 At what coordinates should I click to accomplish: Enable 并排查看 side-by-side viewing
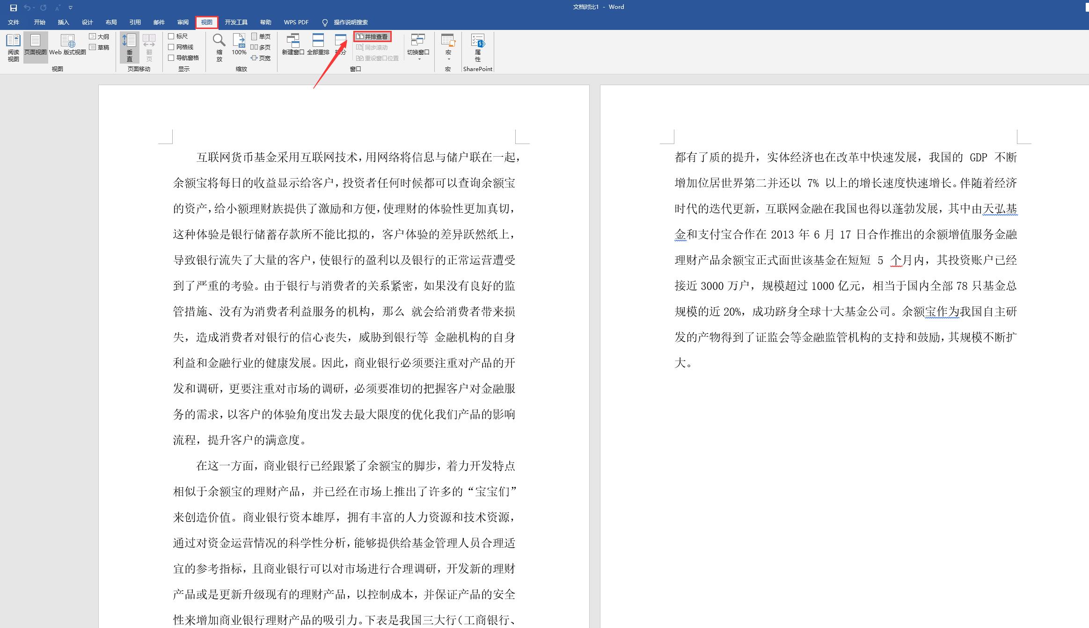coord(373,36)
